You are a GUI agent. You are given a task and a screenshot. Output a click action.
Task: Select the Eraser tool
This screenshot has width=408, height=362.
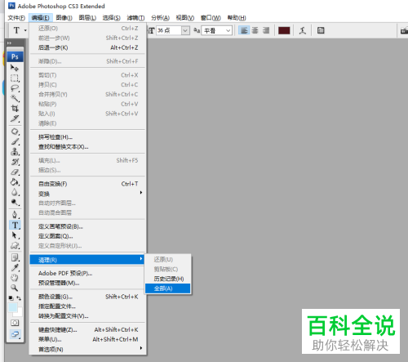click(15, 172)
